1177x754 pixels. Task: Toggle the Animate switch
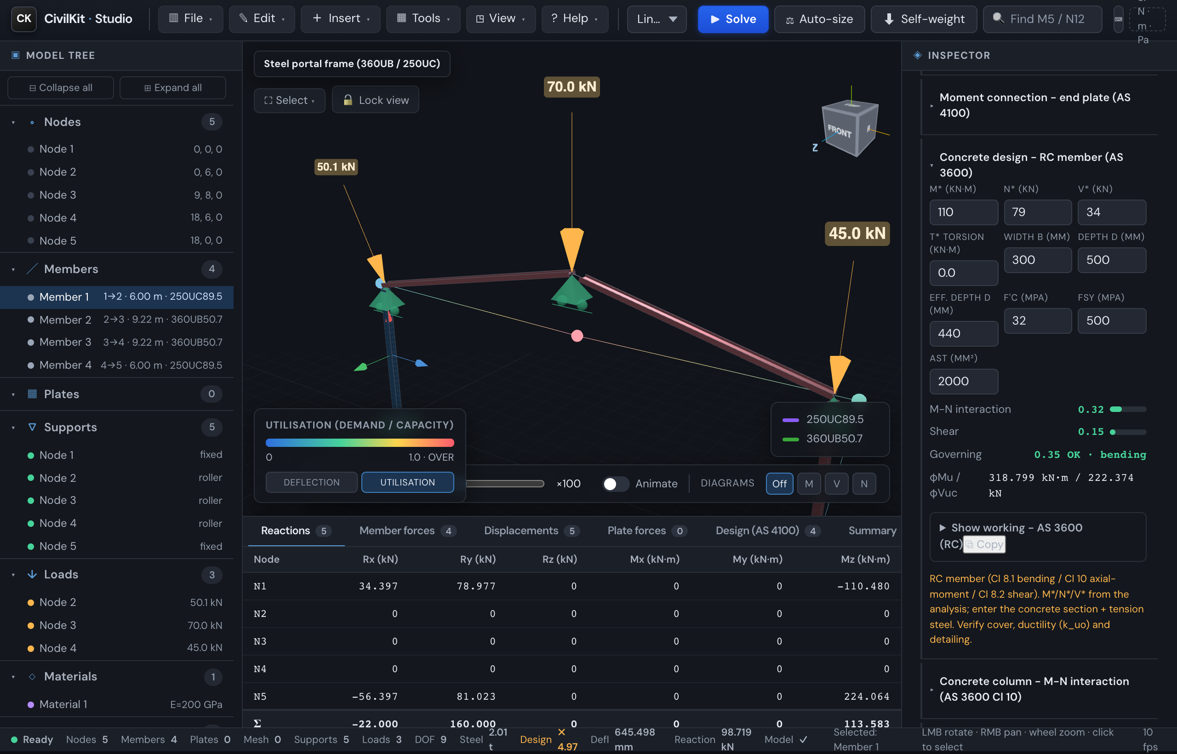pos(616,484)
